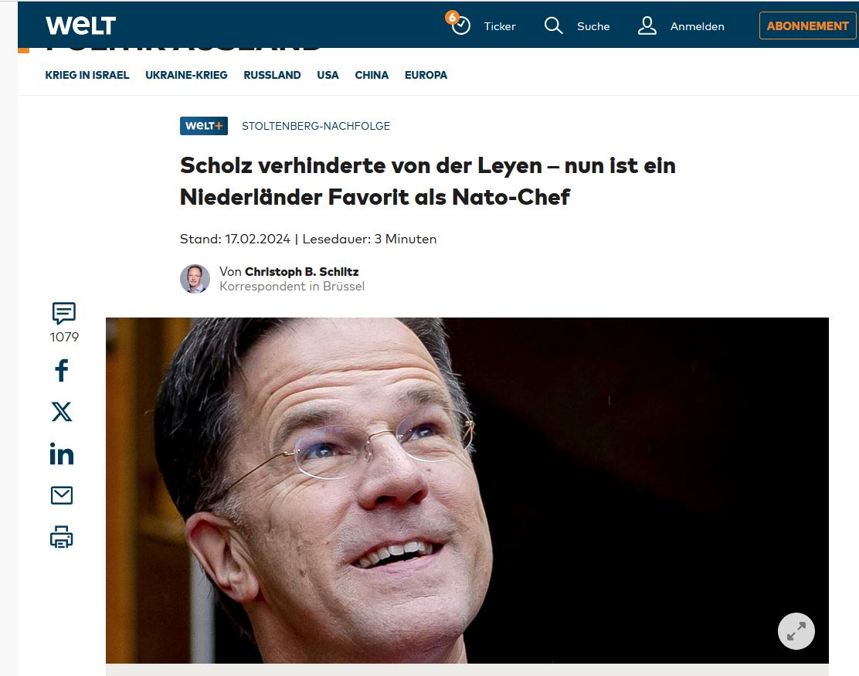Viewport: 859px width, 676px height.
Task: Share article on X
Action: (x=62, y=412)
